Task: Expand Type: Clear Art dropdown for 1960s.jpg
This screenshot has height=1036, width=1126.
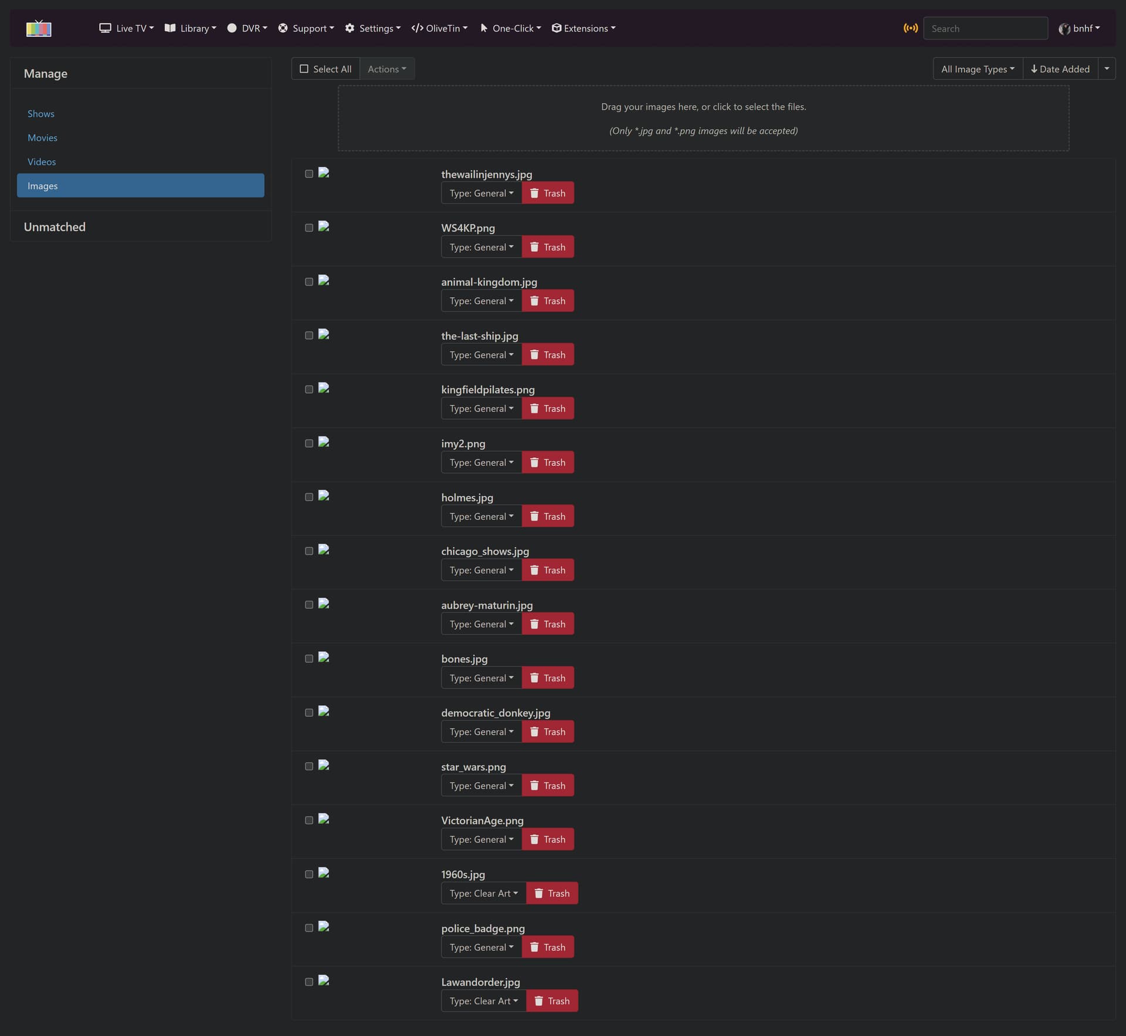Action: point(483,893)
